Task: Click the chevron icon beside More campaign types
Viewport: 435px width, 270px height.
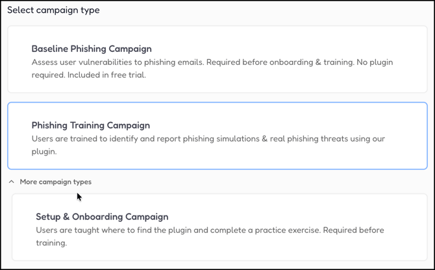Action: (12, 182)
